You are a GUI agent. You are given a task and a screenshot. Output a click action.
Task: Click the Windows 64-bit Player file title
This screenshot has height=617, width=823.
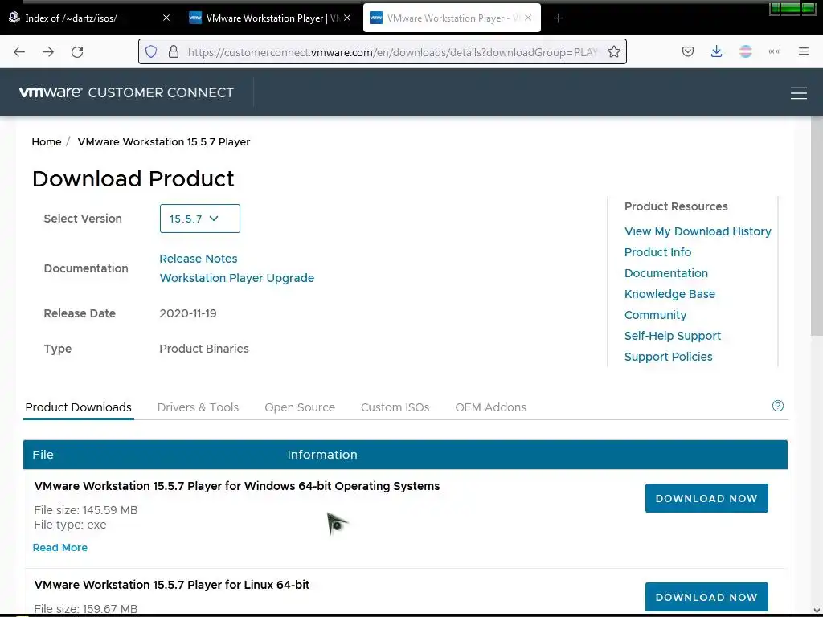tap(237, 486)
